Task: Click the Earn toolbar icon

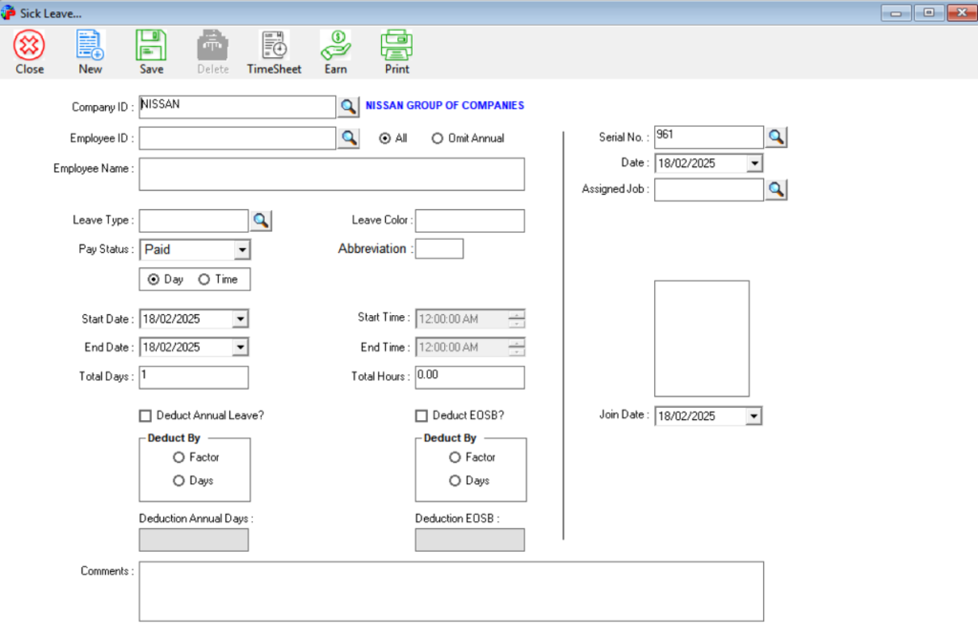Action: pos(334,50)
